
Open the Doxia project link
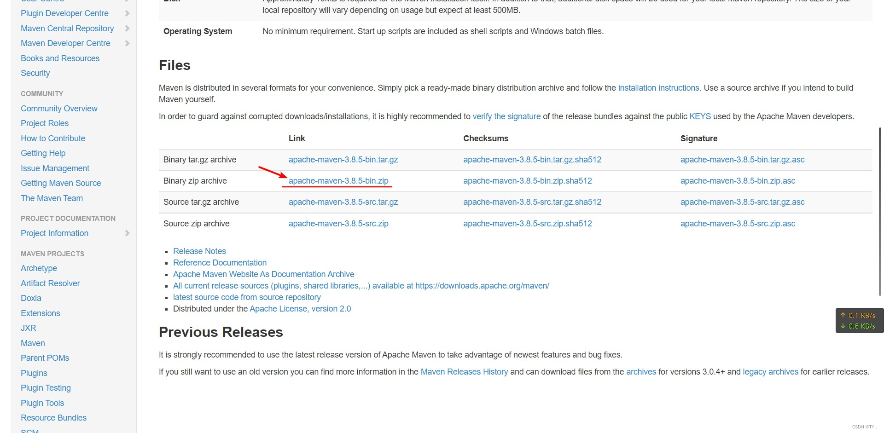pyautogui.click(x=31, y=298)
